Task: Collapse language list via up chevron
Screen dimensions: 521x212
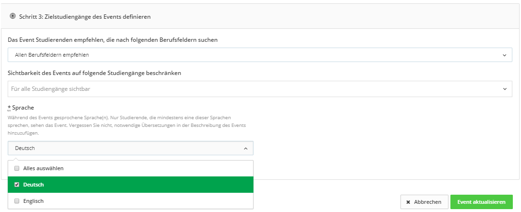Action: click(245, 149)
